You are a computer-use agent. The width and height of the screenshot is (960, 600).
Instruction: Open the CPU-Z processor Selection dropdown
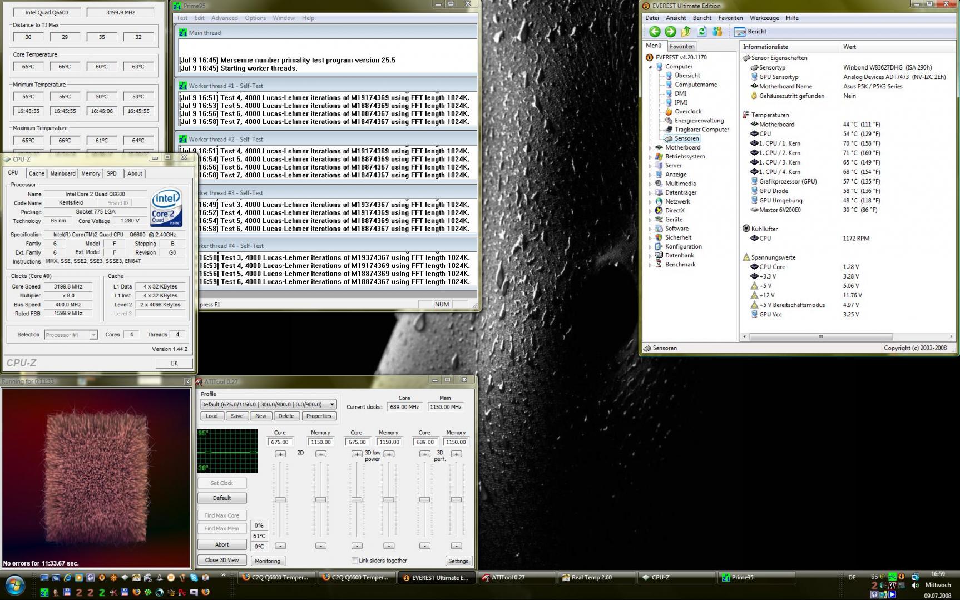click(x=93, y=335)
